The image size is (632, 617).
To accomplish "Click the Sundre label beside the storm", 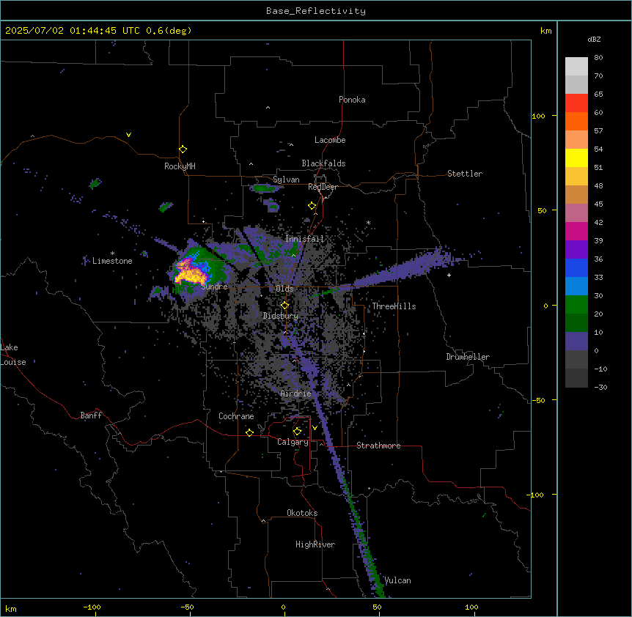I will [x=214, y=287].
